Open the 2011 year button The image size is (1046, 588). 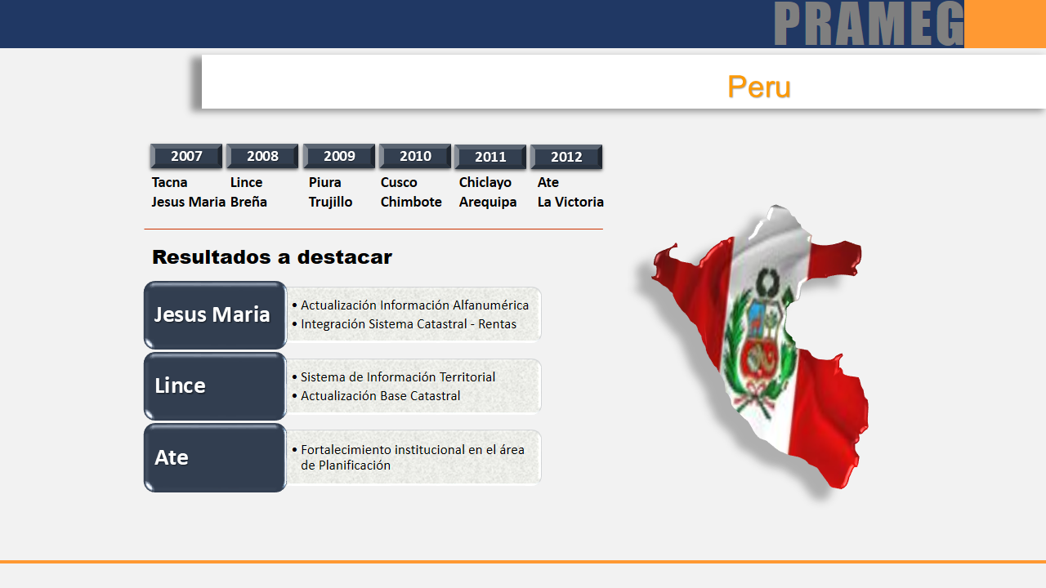(x=490, y=157)
